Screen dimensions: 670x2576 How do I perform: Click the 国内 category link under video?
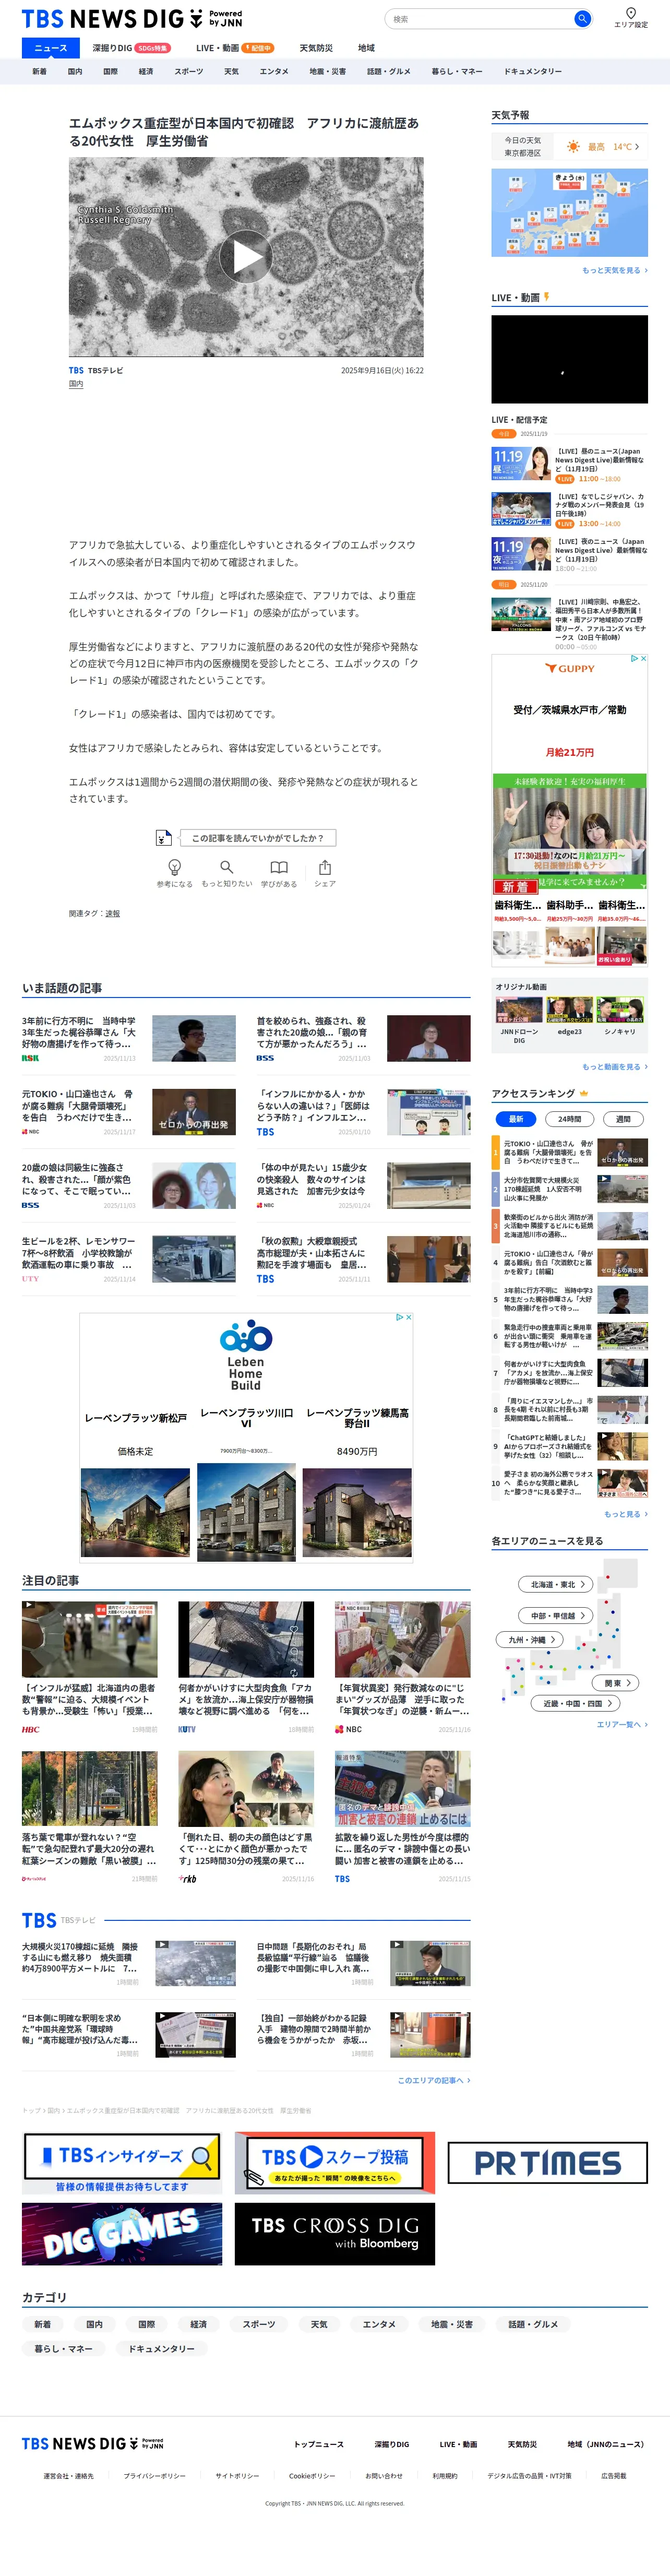pyautogui.click(x=76, y=384)
